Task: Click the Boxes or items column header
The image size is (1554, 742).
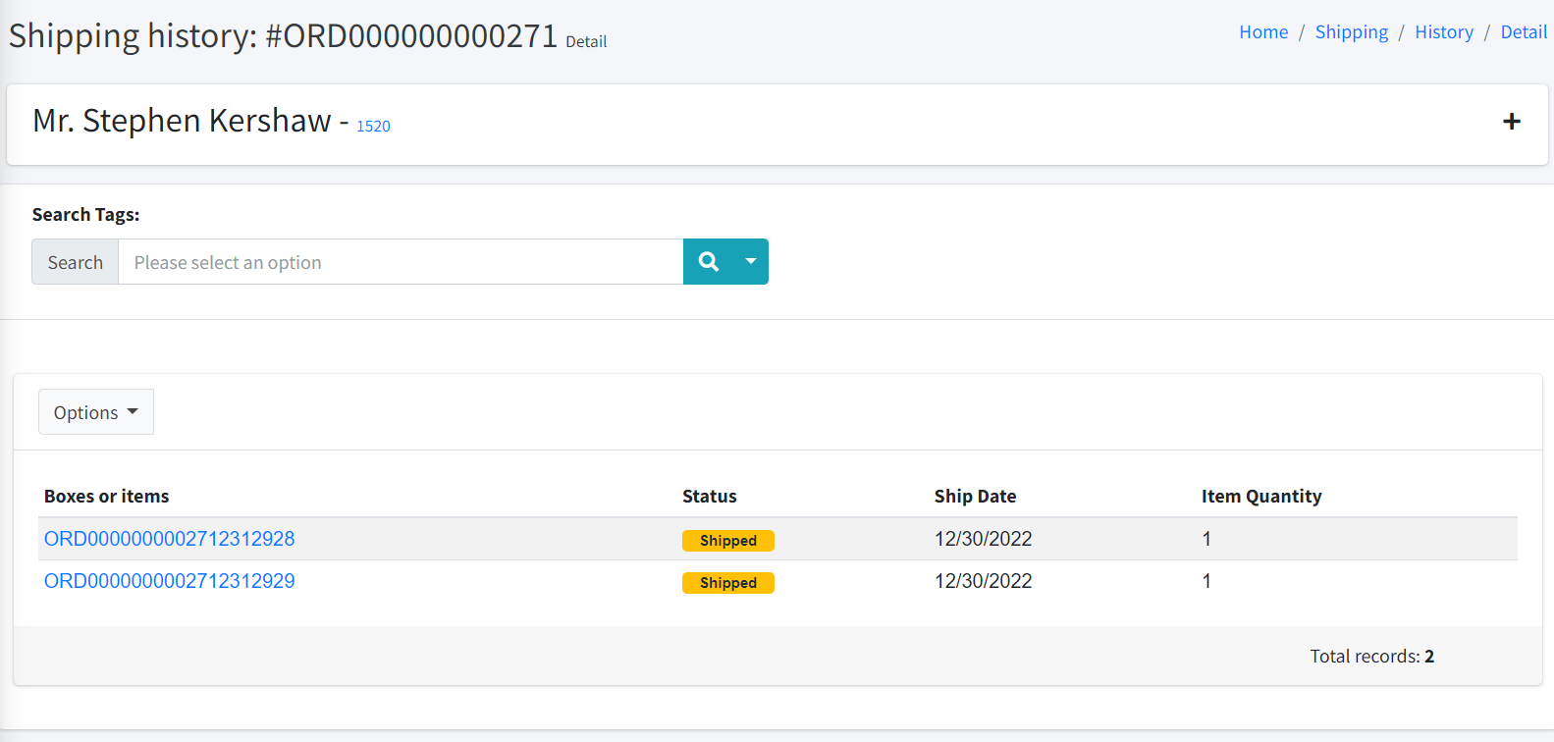Action: [x=107, y=497]
